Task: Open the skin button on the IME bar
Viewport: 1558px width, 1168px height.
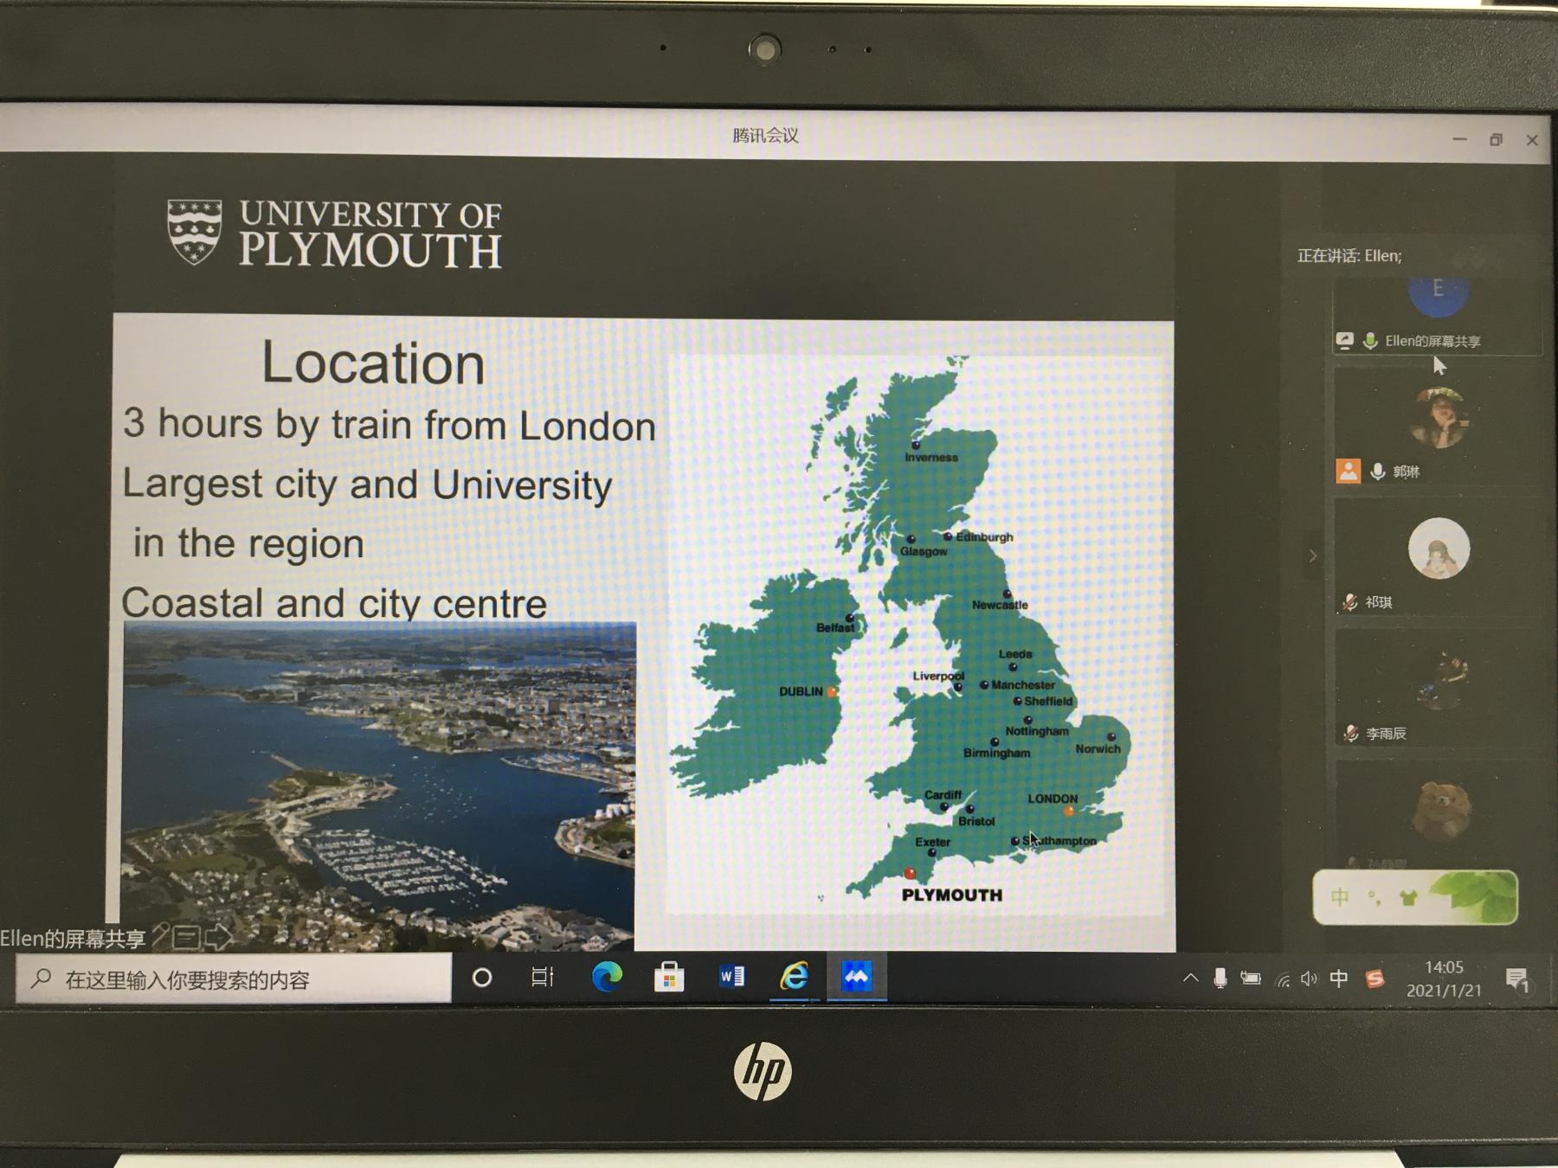Action: [1408, 898]
